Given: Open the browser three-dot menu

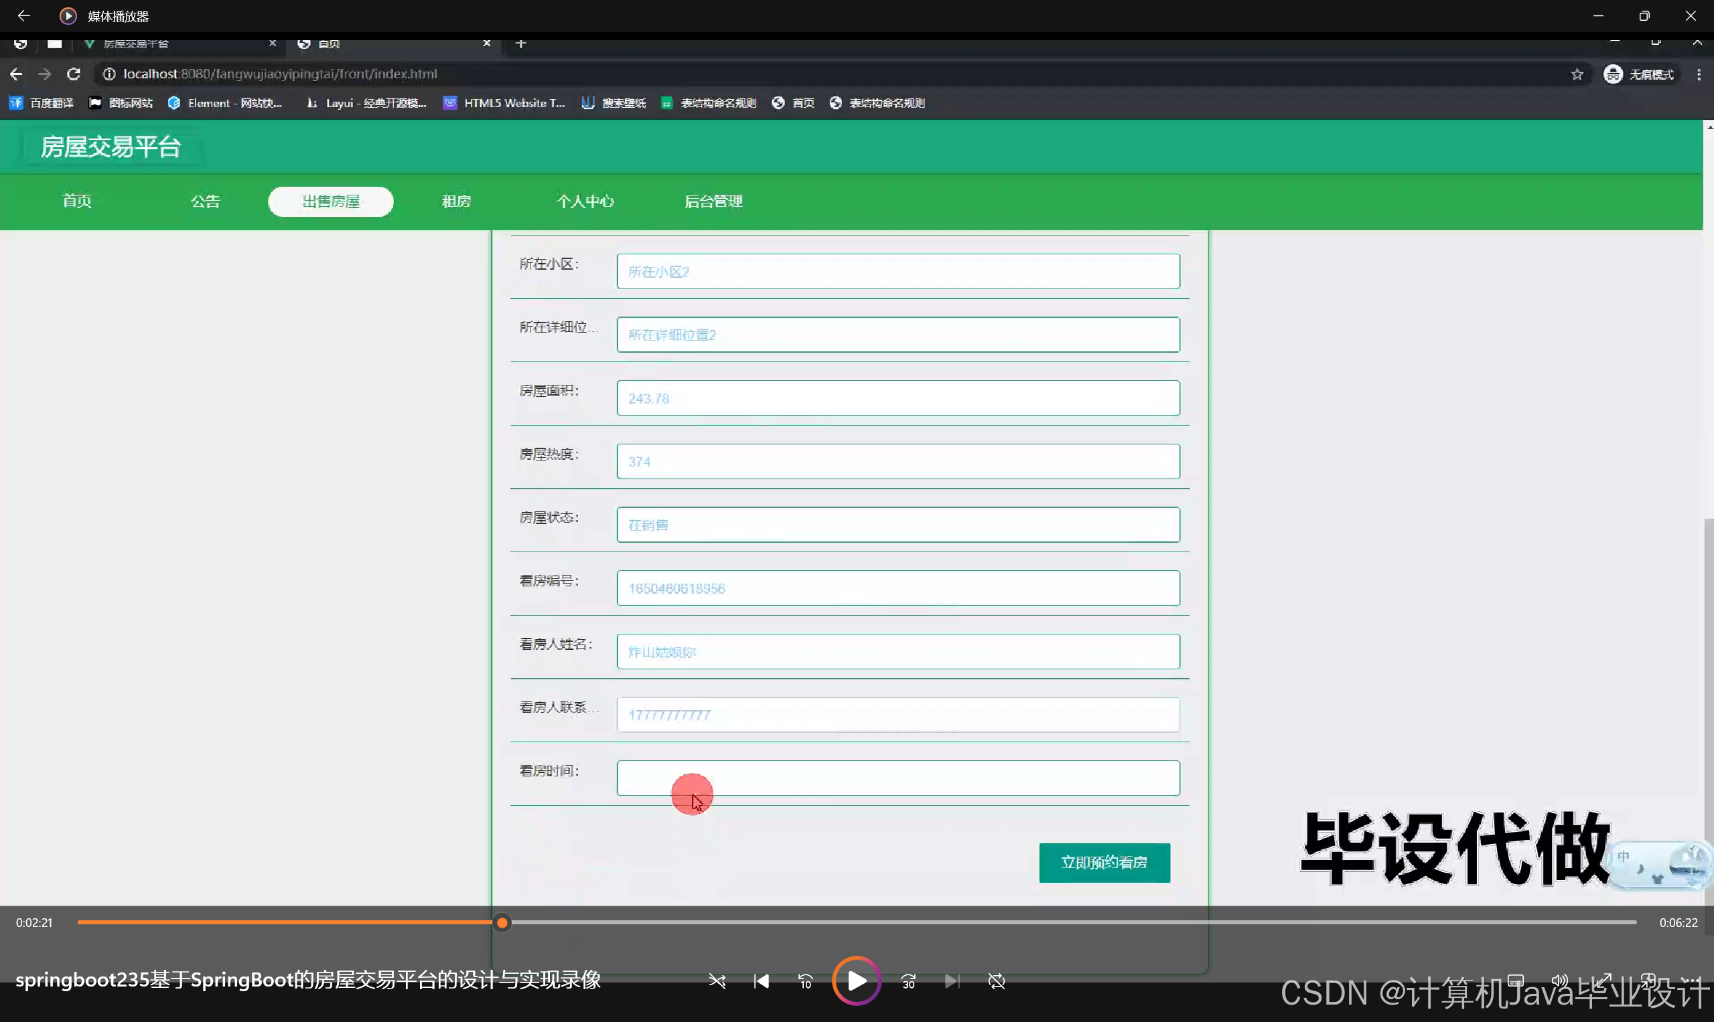Looking at the screenshot, I should pyautogui.click(x=1699, y=74).
